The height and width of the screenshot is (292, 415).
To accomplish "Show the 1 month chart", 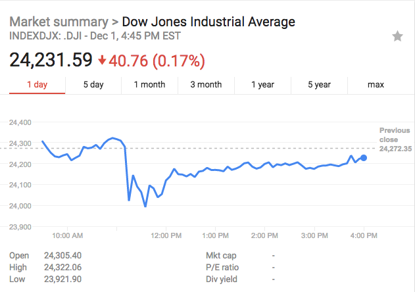I will click(x=149, y=84).
